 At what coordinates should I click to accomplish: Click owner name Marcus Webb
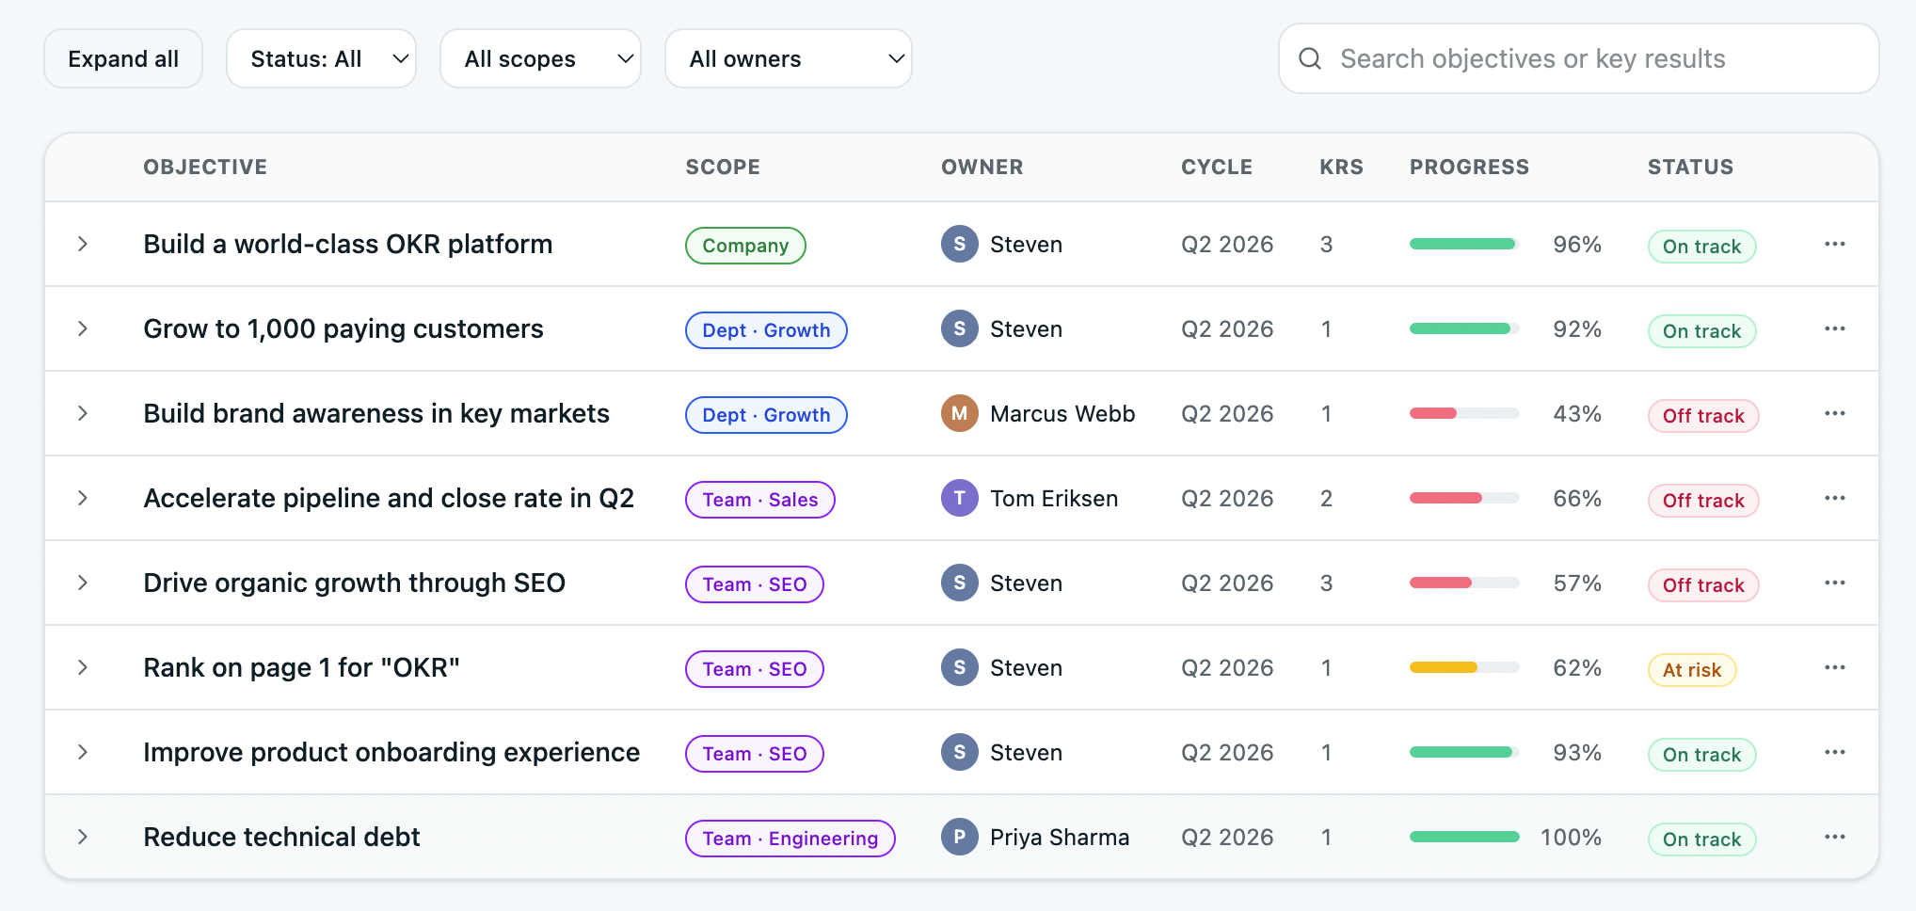coord(1062,413)
